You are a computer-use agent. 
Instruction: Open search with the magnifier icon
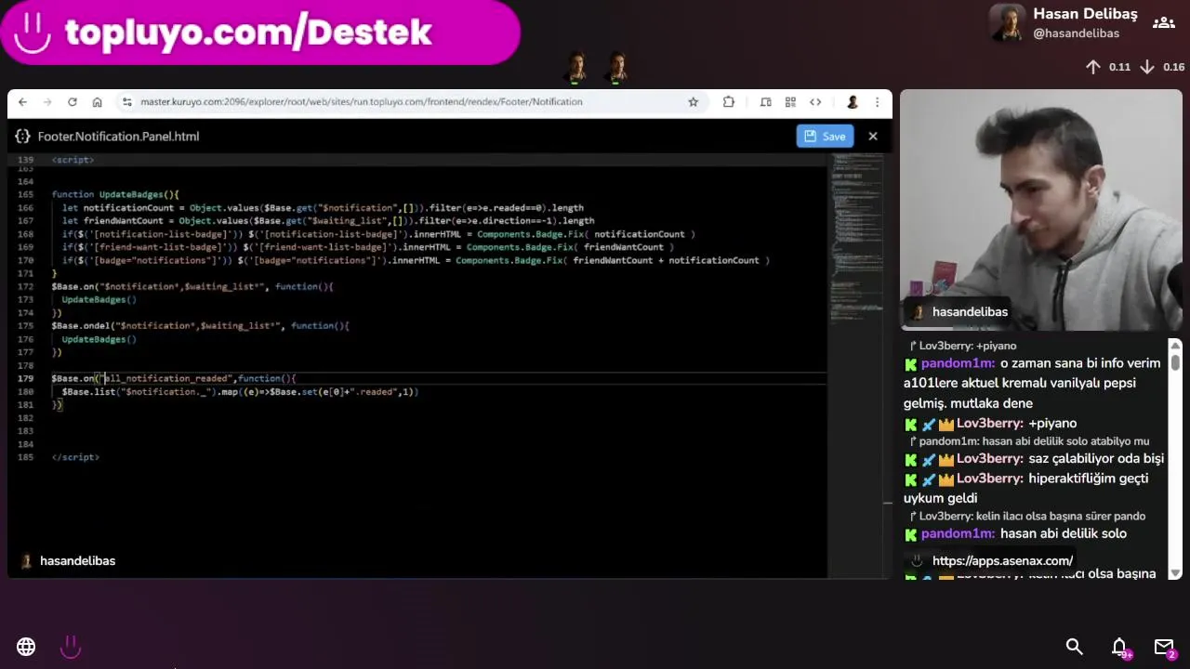click(x=1074, y=647)
